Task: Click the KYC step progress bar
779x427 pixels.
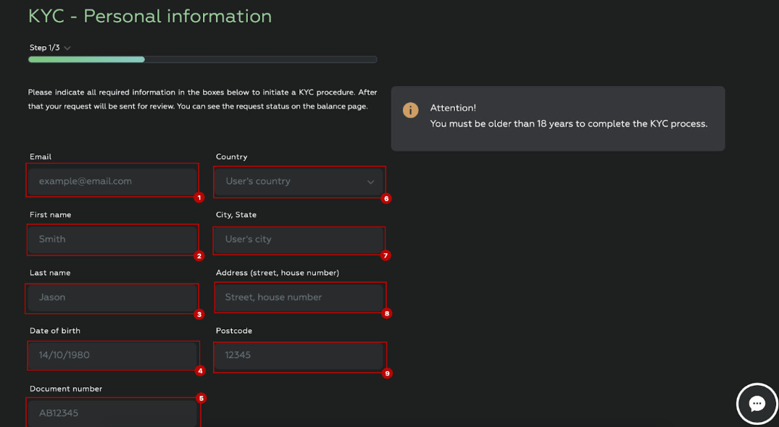Action: tap(203, 59)
